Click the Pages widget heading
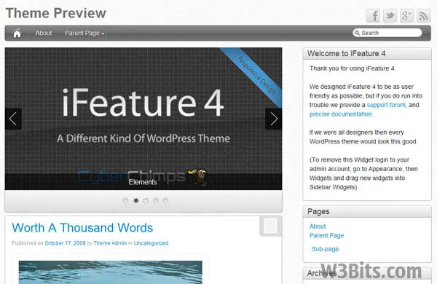 (318, 211)
